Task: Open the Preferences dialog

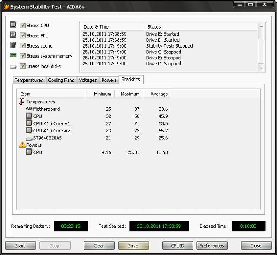Action: coord(212,245)
